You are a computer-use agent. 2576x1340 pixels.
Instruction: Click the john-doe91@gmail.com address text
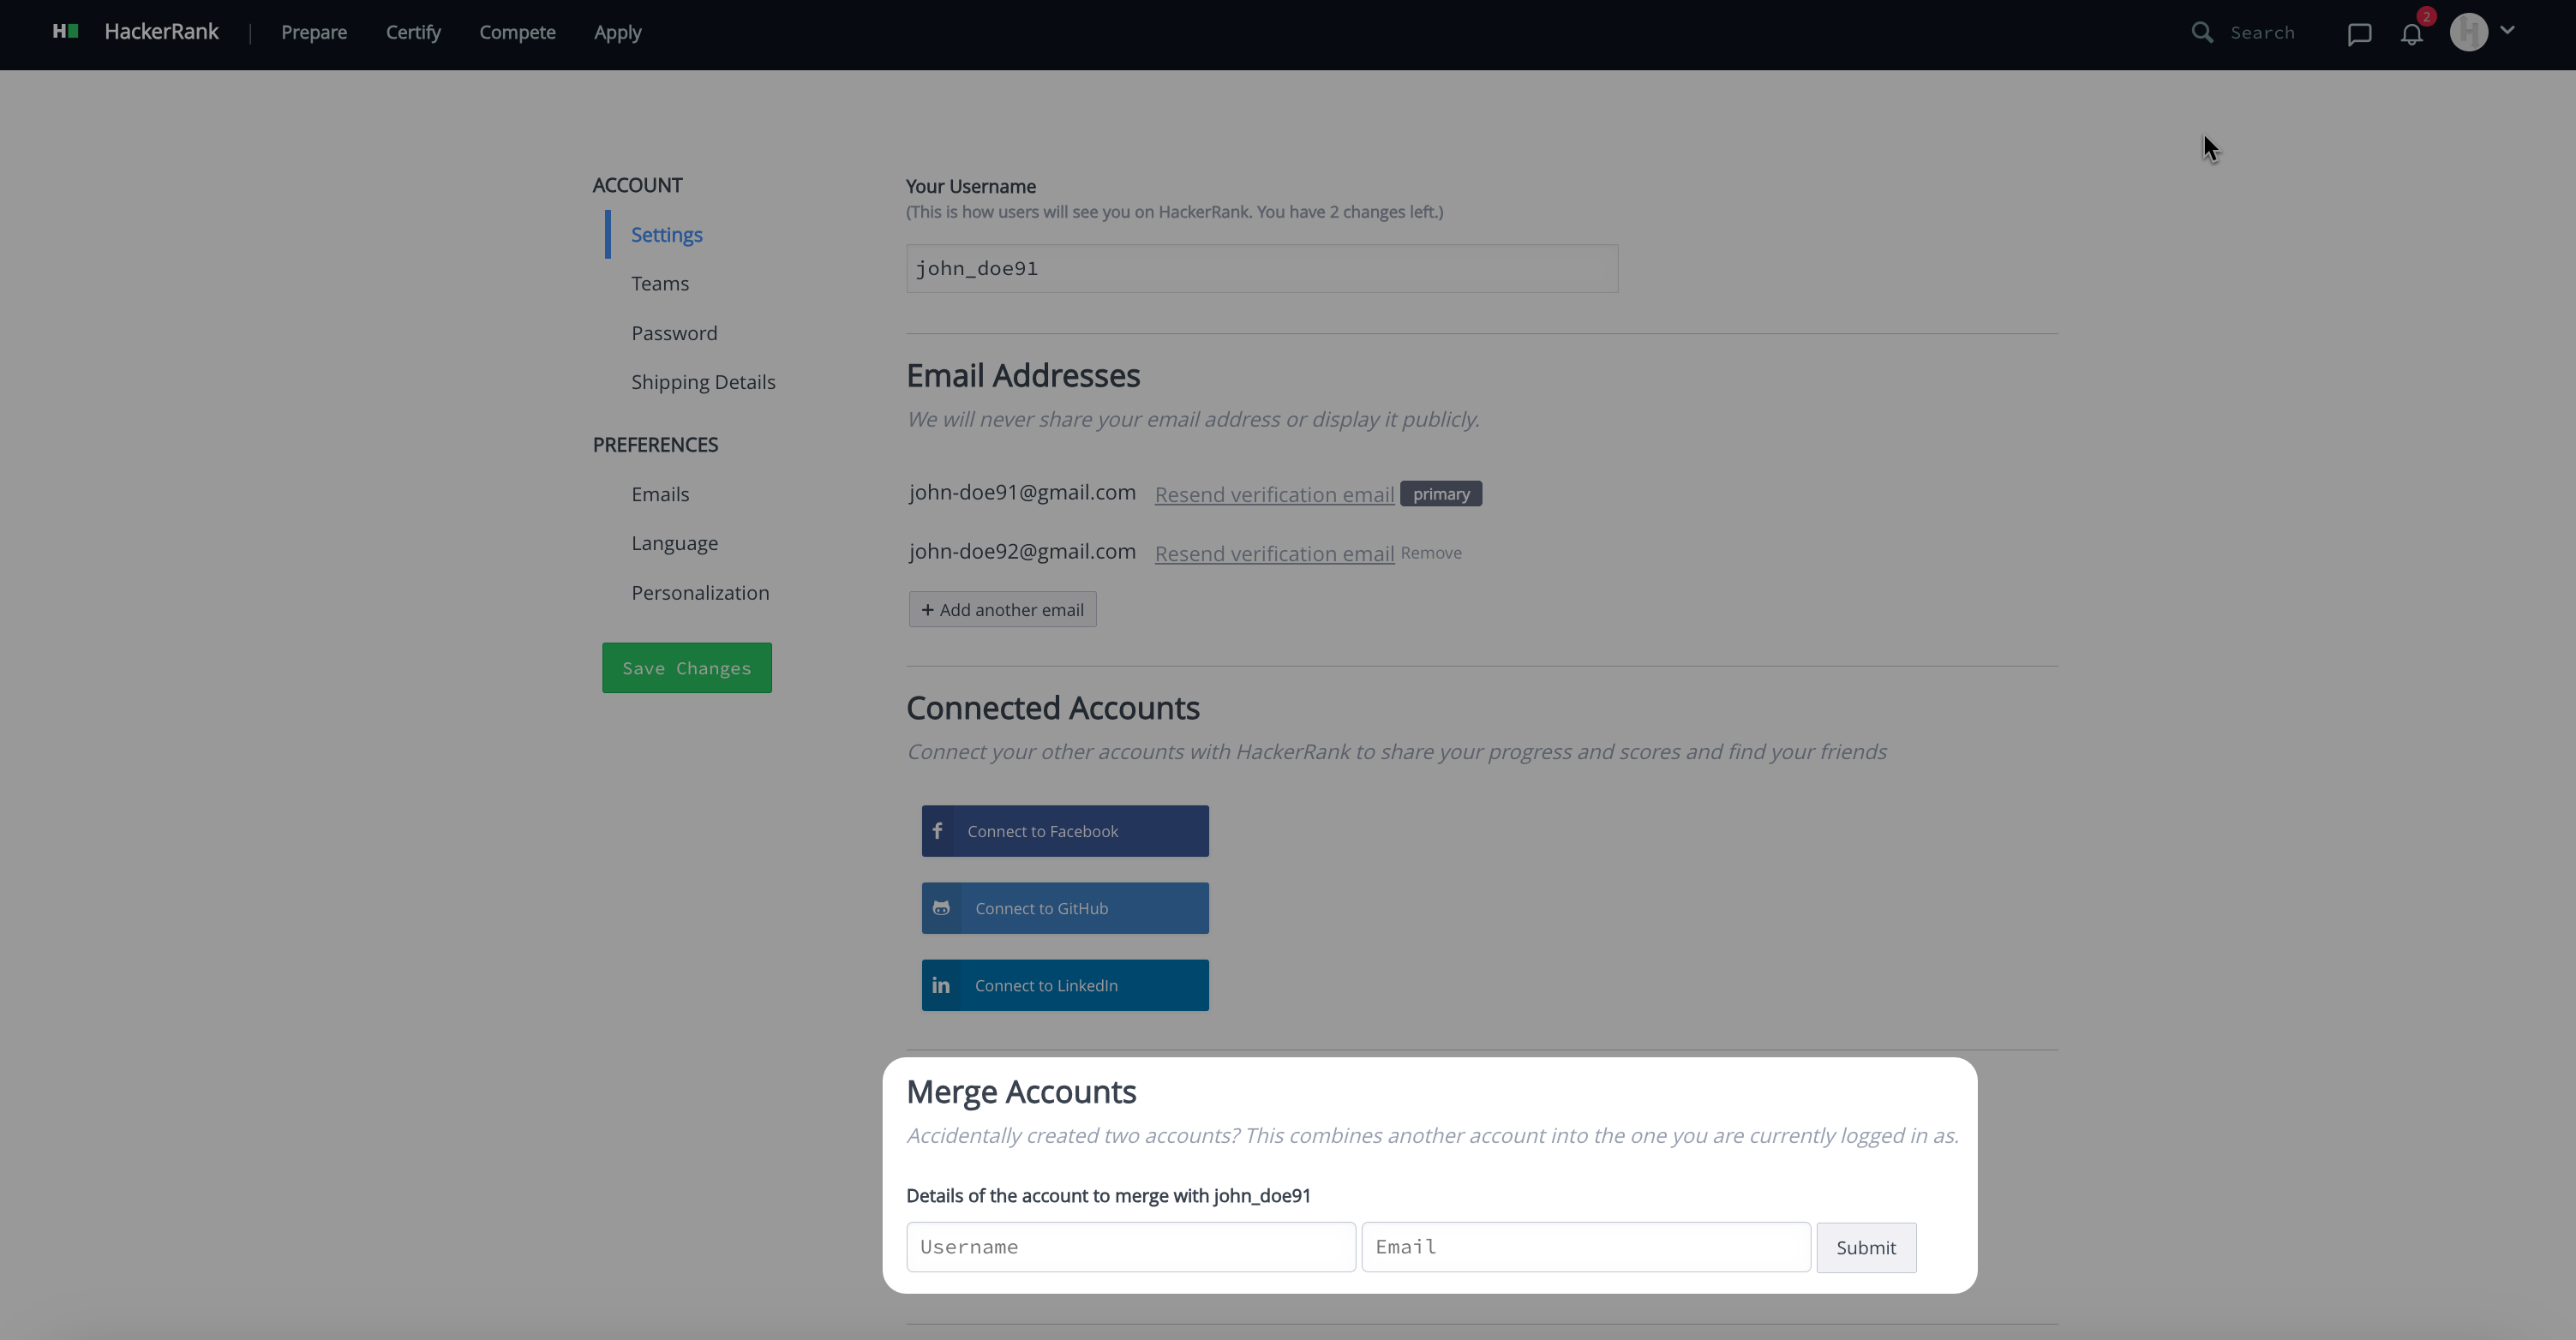(x=1022, y=492)
